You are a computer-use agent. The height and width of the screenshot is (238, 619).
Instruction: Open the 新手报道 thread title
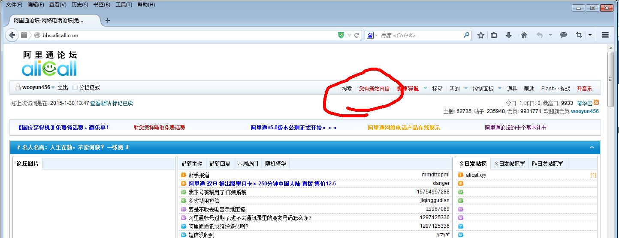199,175
